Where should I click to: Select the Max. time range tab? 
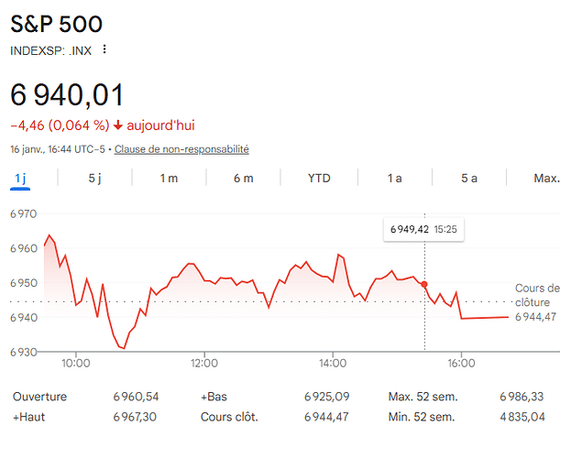546,178
